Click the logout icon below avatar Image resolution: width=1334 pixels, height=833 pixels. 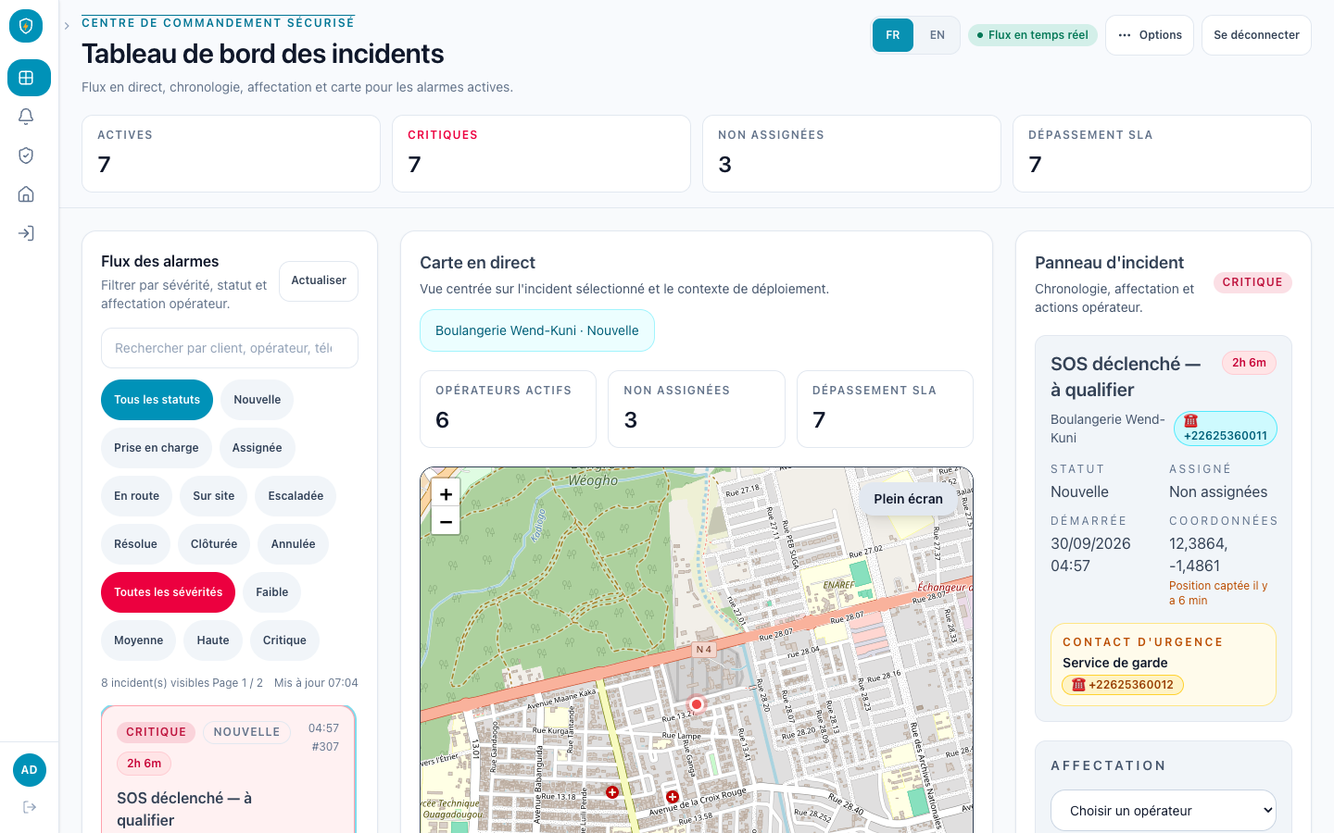tap(30, 807)
